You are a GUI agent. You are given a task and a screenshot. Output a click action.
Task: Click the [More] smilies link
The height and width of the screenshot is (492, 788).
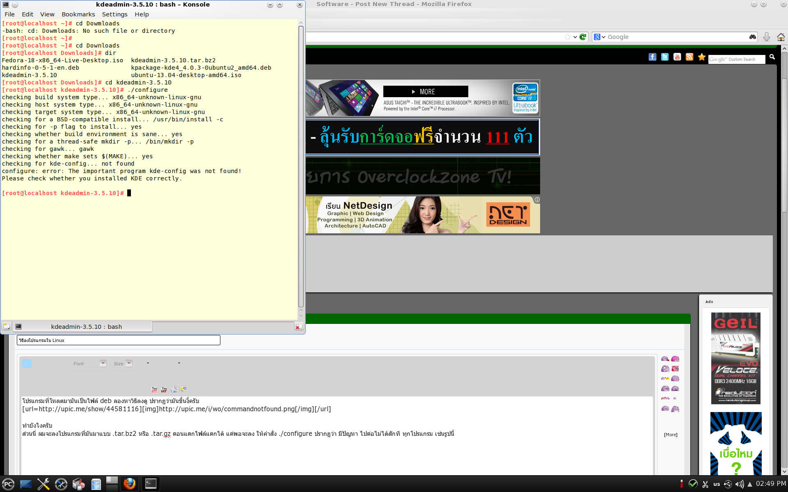(671, 435)
